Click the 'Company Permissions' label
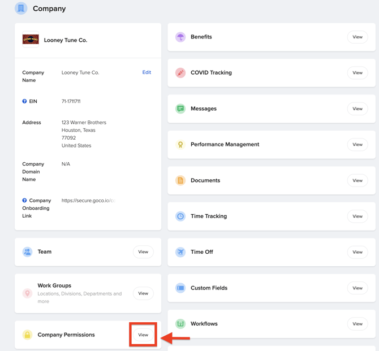Screen dimensions: 379x351 tap(66, 335)
